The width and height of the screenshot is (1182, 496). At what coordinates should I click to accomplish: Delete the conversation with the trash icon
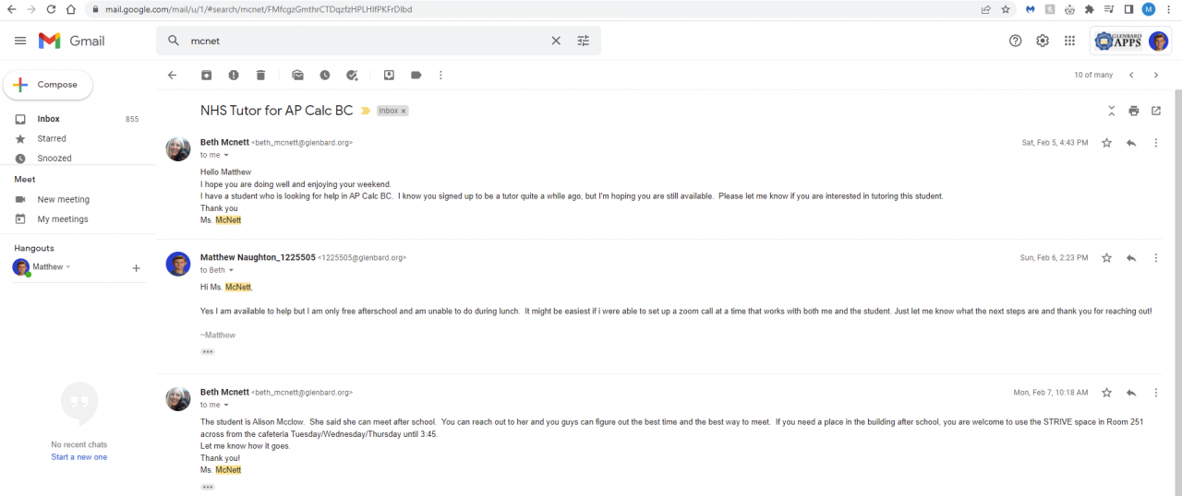[x=260, y=76]
